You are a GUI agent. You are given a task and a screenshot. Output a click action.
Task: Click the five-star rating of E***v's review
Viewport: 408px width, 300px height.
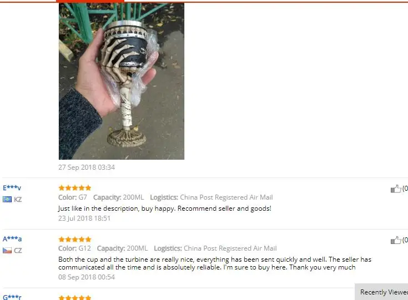(75, 187)
